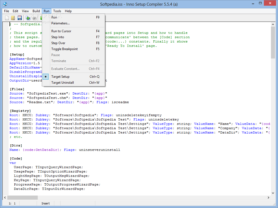
Task: Open Parameters... from the Run menu
Action: coord(73,23)
